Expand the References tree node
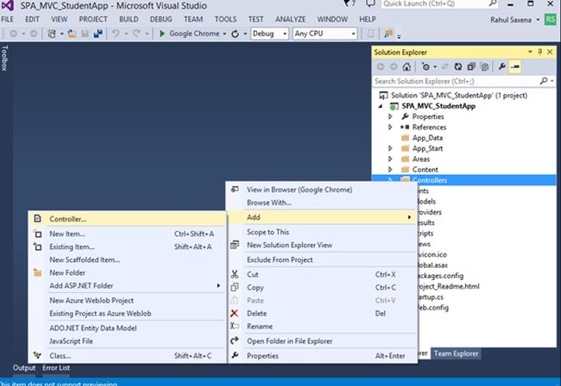The width and height of the screenshot is (561, 386). (390, 128)
